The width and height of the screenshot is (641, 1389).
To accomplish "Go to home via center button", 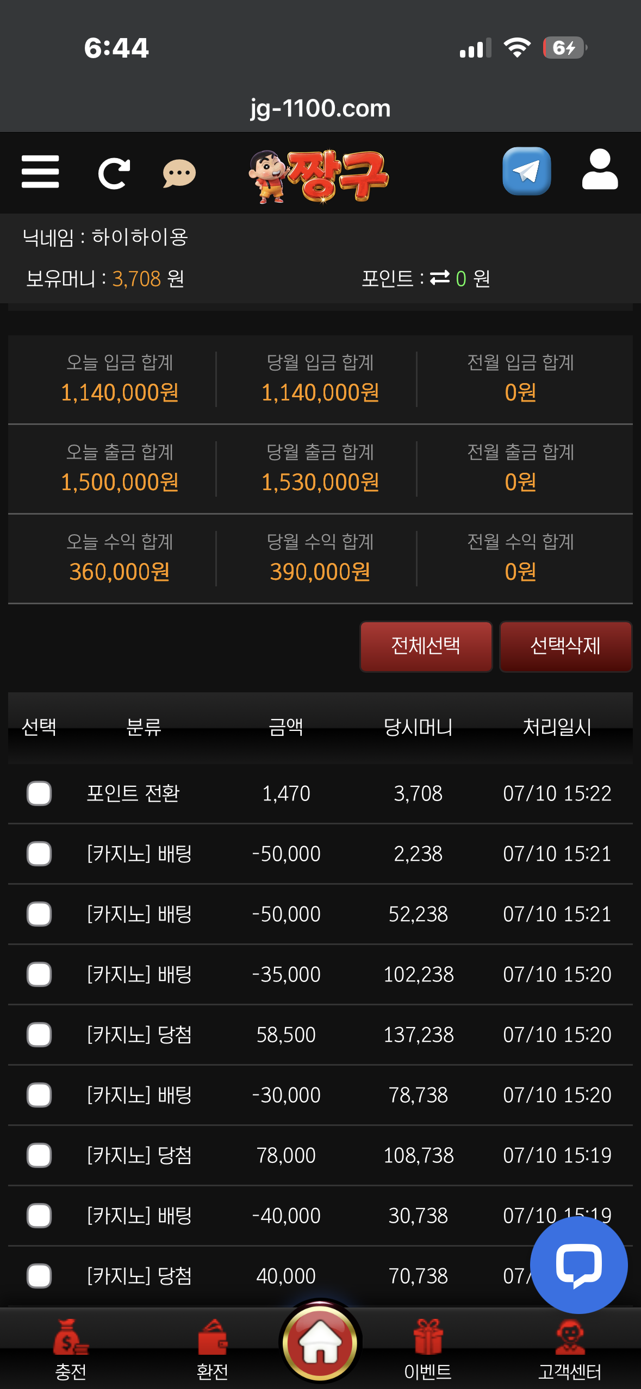I will point(321,1341).
